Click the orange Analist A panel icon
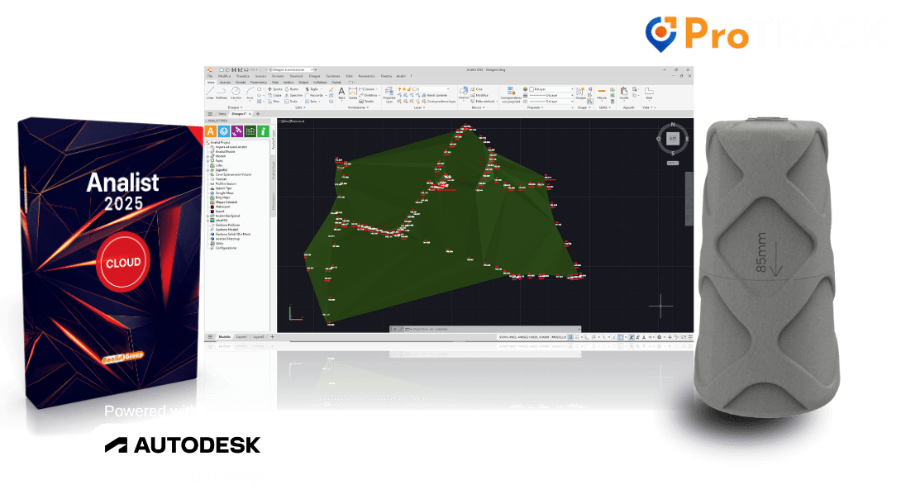This screenshot has height=499, width=901. tap(211, 131)
